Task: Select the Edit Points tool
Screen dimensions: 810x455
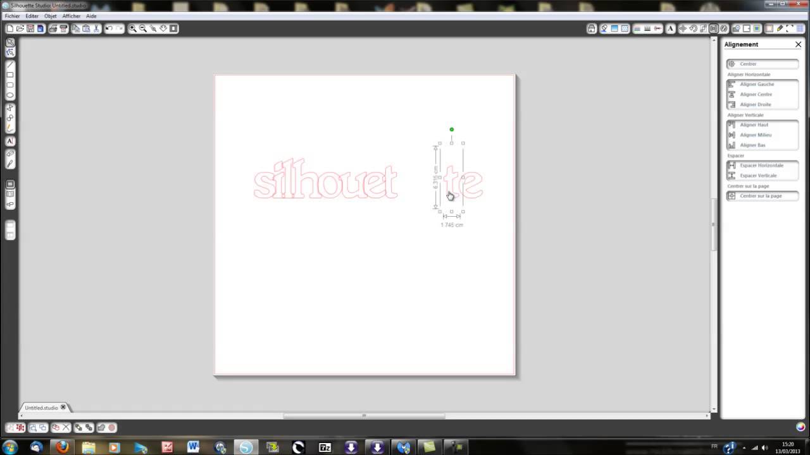Action: point(10,52)
